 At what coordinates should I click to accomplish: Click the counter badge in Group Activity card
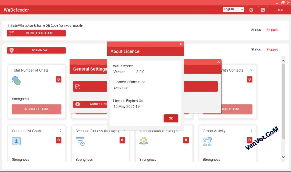tap(250, 140)
